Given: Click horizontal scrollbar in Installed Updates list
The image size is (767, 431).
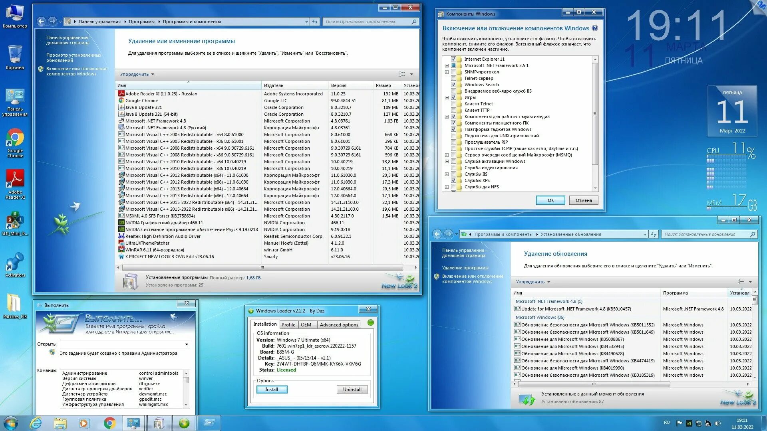Looking at the screenshot, I should (x=594, y=384).
